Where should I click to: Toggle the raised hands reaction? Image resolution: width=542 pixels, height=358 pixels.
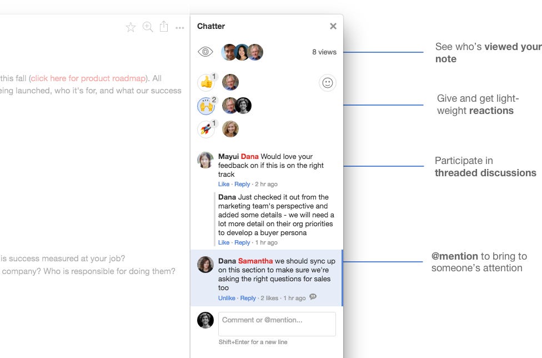(207, 106)
